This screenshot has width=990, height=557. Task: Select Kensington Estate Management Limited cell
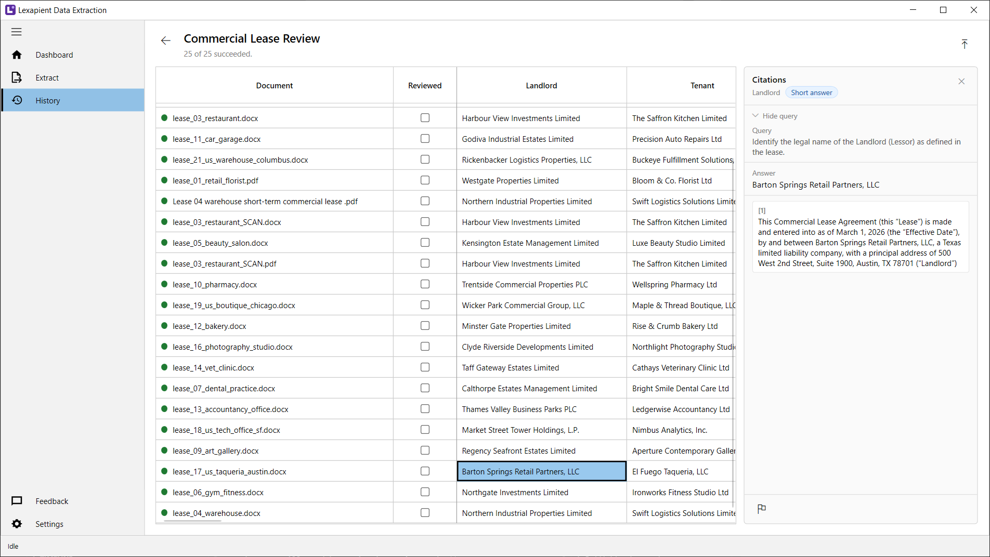(541, 243)
